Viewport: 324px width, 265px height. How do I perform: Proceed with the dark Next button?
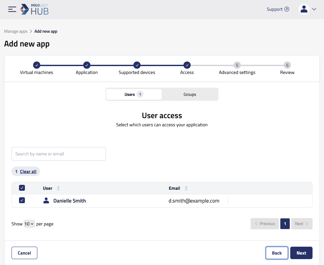301,253
